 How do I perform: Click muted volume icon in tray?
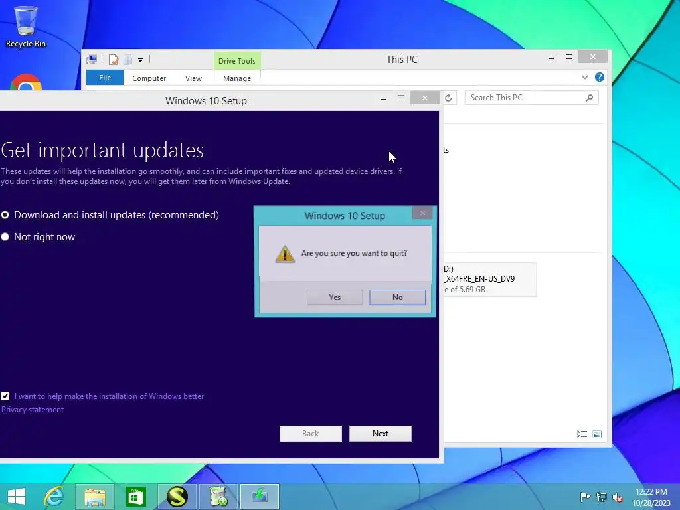pyautogui.click(x=617, y=497)
